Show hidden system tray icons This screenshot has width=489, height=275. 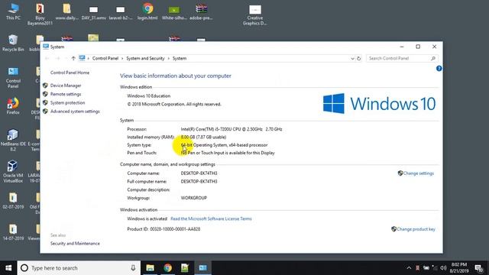pos(409,268)
